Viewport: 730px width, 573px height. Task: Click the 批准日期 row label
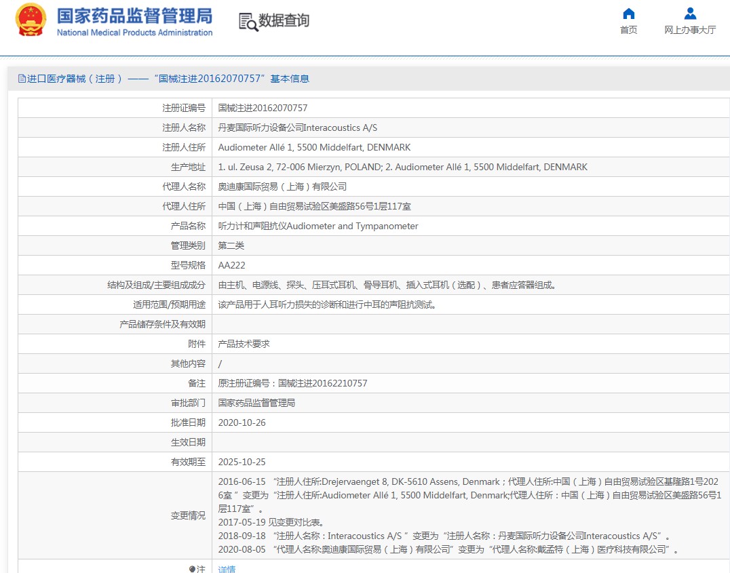click(188, 422)
